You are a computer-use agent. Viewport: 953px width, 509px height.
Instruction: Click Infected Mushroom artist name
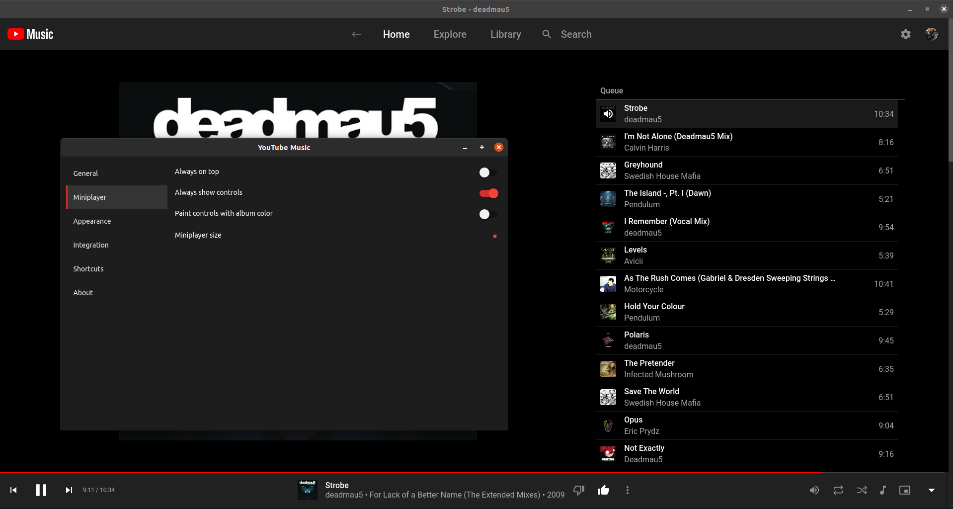click(658, 375)
